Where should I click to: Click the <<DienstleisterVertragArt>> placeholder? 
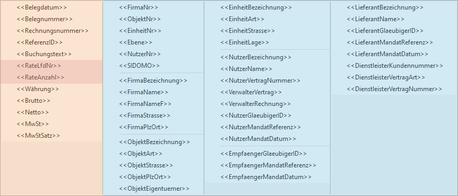(x=386, y=77)
